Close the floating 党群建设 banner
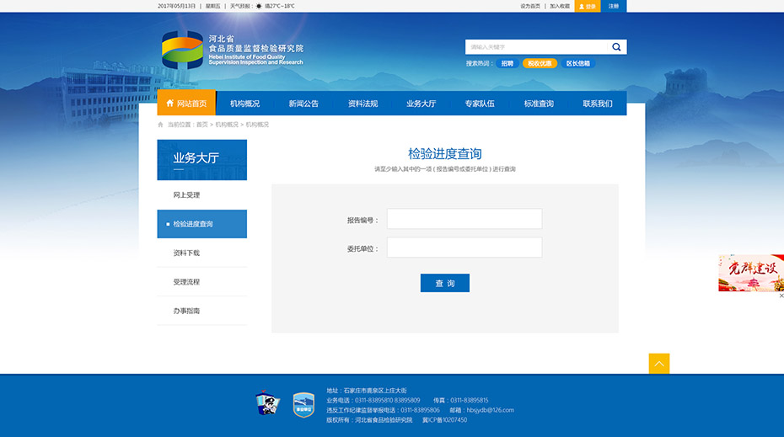 pos(781,296)
